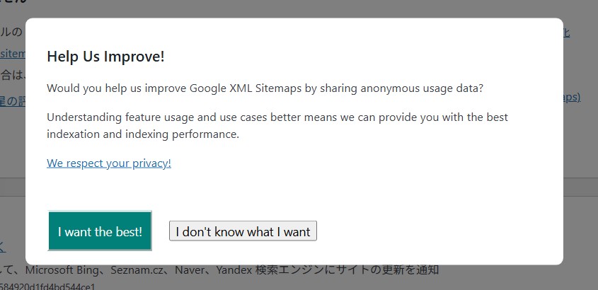Click the "Help Us Improve!" dialog heading

[x=105, y=57]
